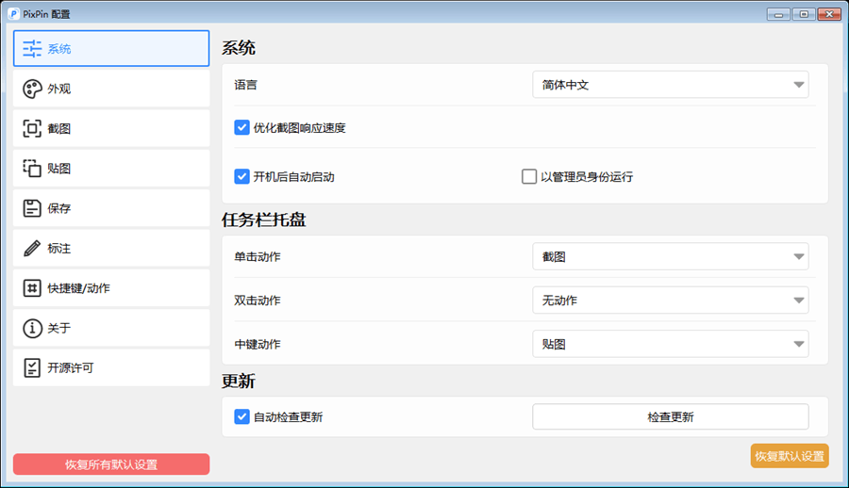Open the 保存 settings tab
Image resolution: width=849 pixels, height=488 pixels.
pos(111,208)
